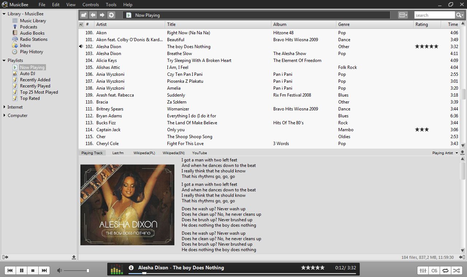Sort by Title column
This screenshot has height=277, width=467.
[x=218, y=24]
